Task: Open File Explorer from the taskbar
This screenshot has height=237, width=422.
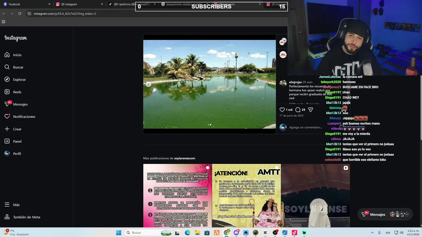Action: click(x=197, y=233)
